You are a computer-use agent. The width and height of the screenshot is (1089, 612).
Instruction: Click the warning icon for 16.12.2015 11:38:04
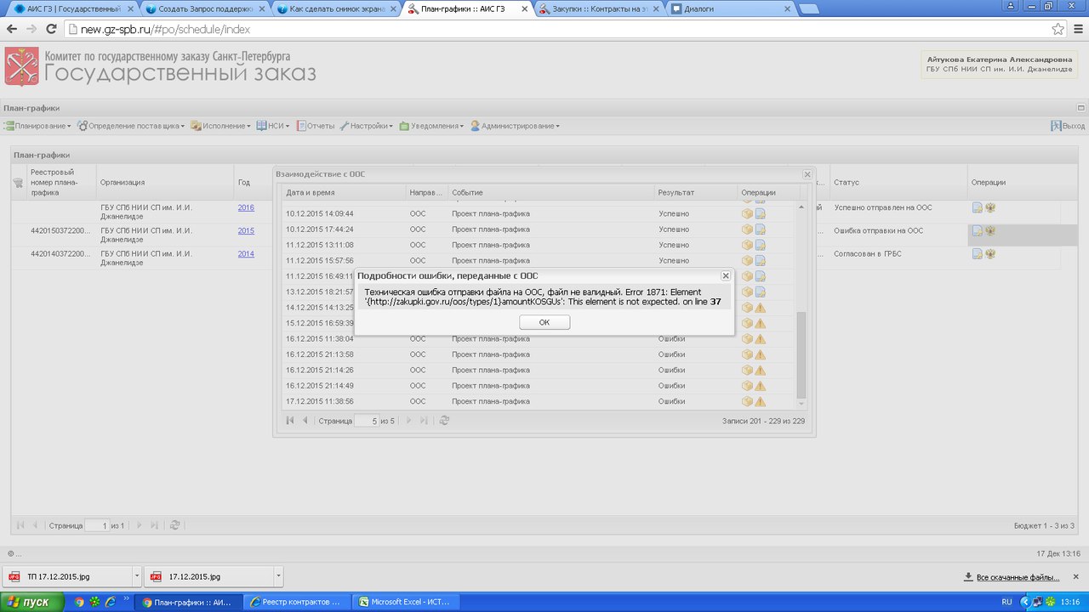point(761,338)
